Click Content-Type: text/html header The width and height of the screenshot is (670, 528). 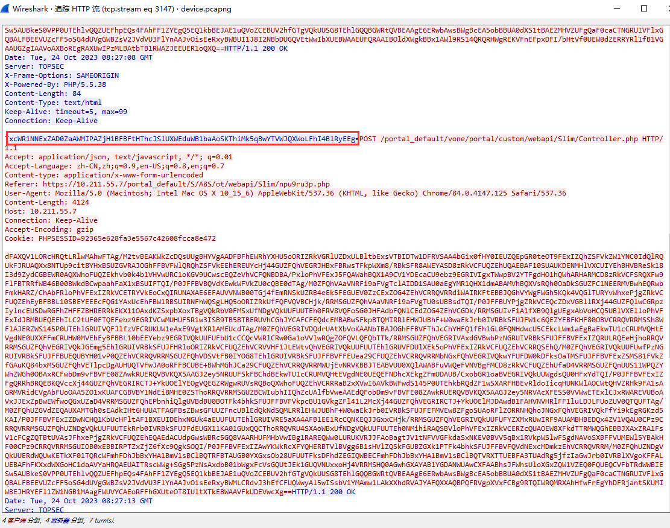point(54,103)
